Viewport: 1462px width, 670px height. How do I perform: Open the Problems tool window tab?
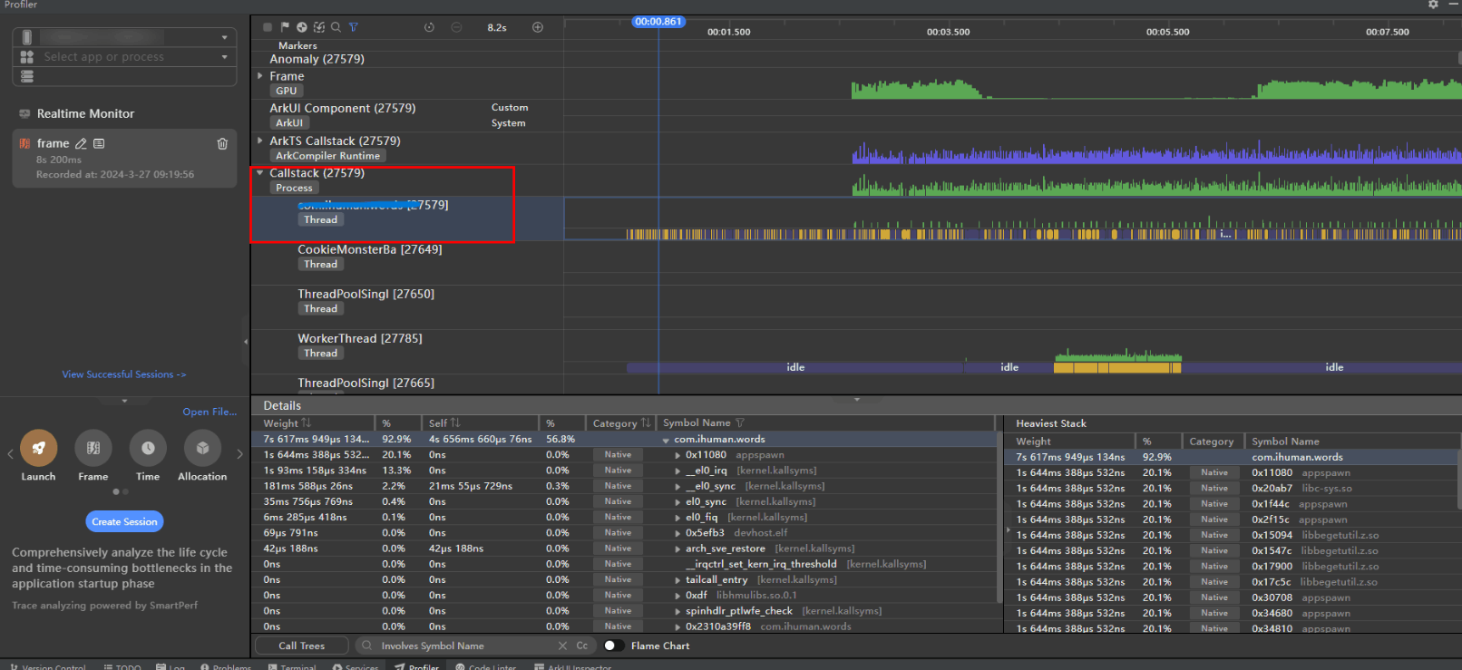point(226,666)
